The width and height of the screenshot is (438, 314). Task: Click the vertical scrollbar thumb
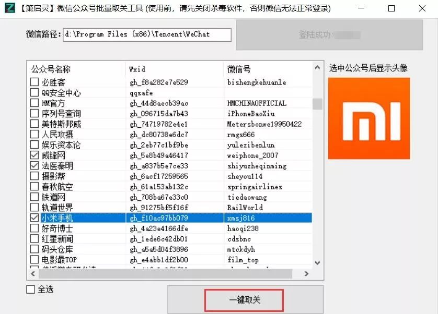(x=317, y=104)
